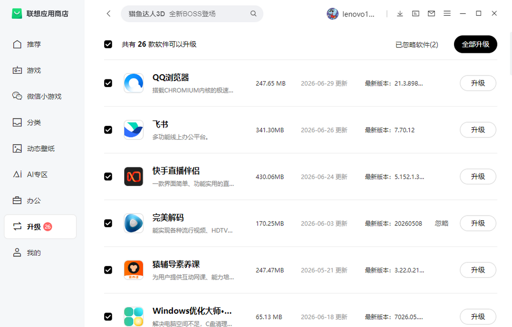This screenshot has width=512, height=327.
Task: Click 忽略 link for 完美解码
Action: tap(442, 223)
